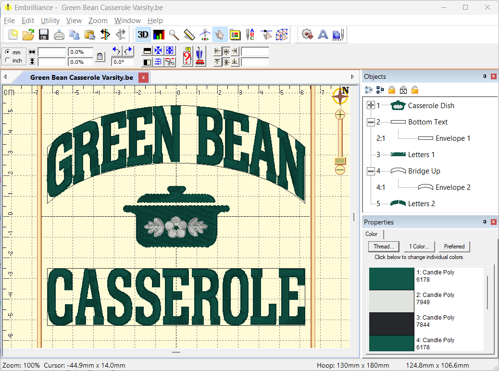This screenshot has width=499, height=371.
Task: Click the Preferred button
Action: point(454,247)
